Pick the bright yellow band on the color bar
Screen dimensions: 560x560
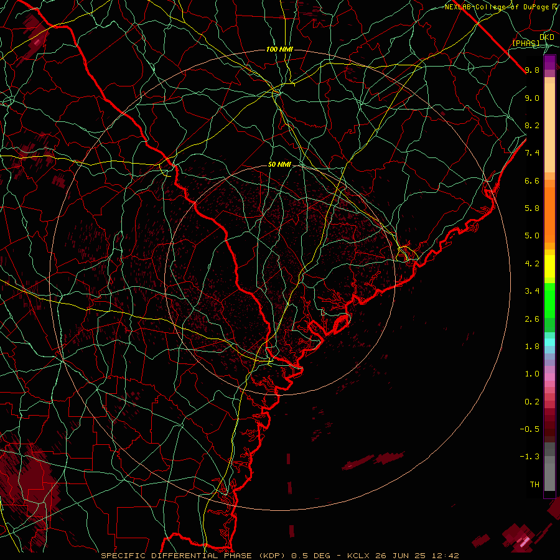549,266
